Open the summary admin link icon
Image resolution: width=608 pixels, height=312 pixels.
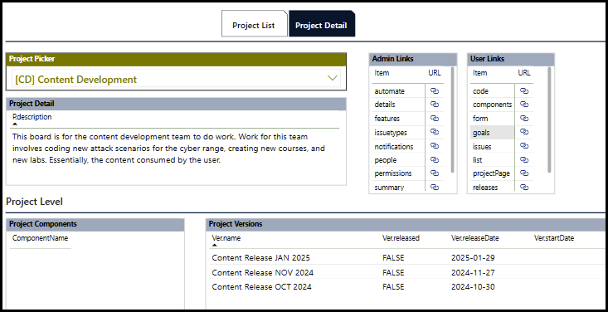tap(435, 187)
